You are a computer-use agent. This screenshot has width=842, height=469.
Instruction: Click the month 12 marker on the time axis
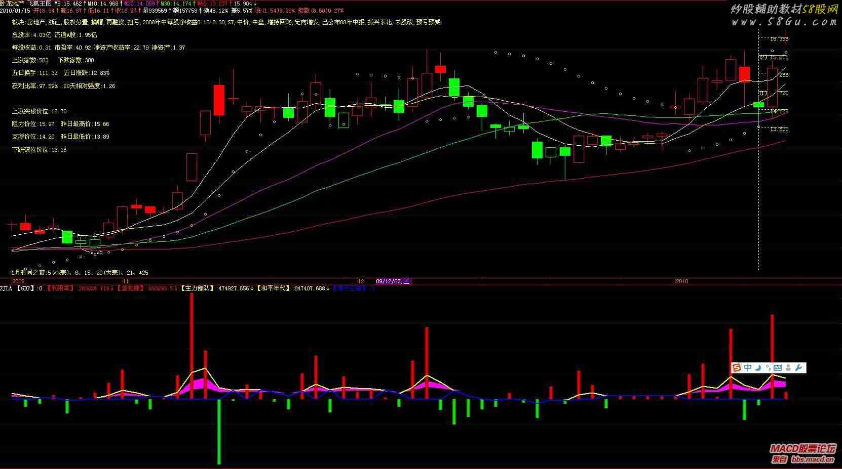point(361,281)
